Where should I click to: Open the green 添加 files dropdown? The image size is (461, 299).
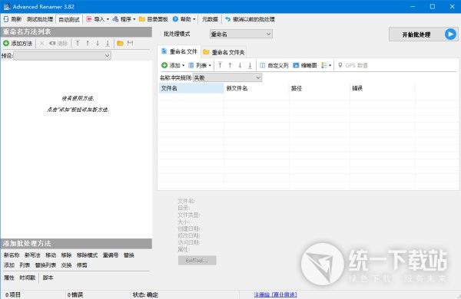pos(173,65)
